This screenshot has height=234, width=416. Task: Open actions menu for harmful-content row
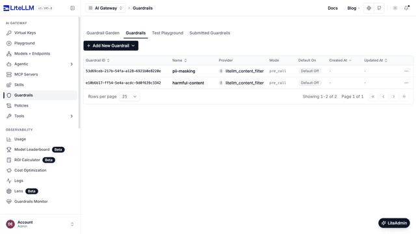pyautogui.click(x=406, y=83)
